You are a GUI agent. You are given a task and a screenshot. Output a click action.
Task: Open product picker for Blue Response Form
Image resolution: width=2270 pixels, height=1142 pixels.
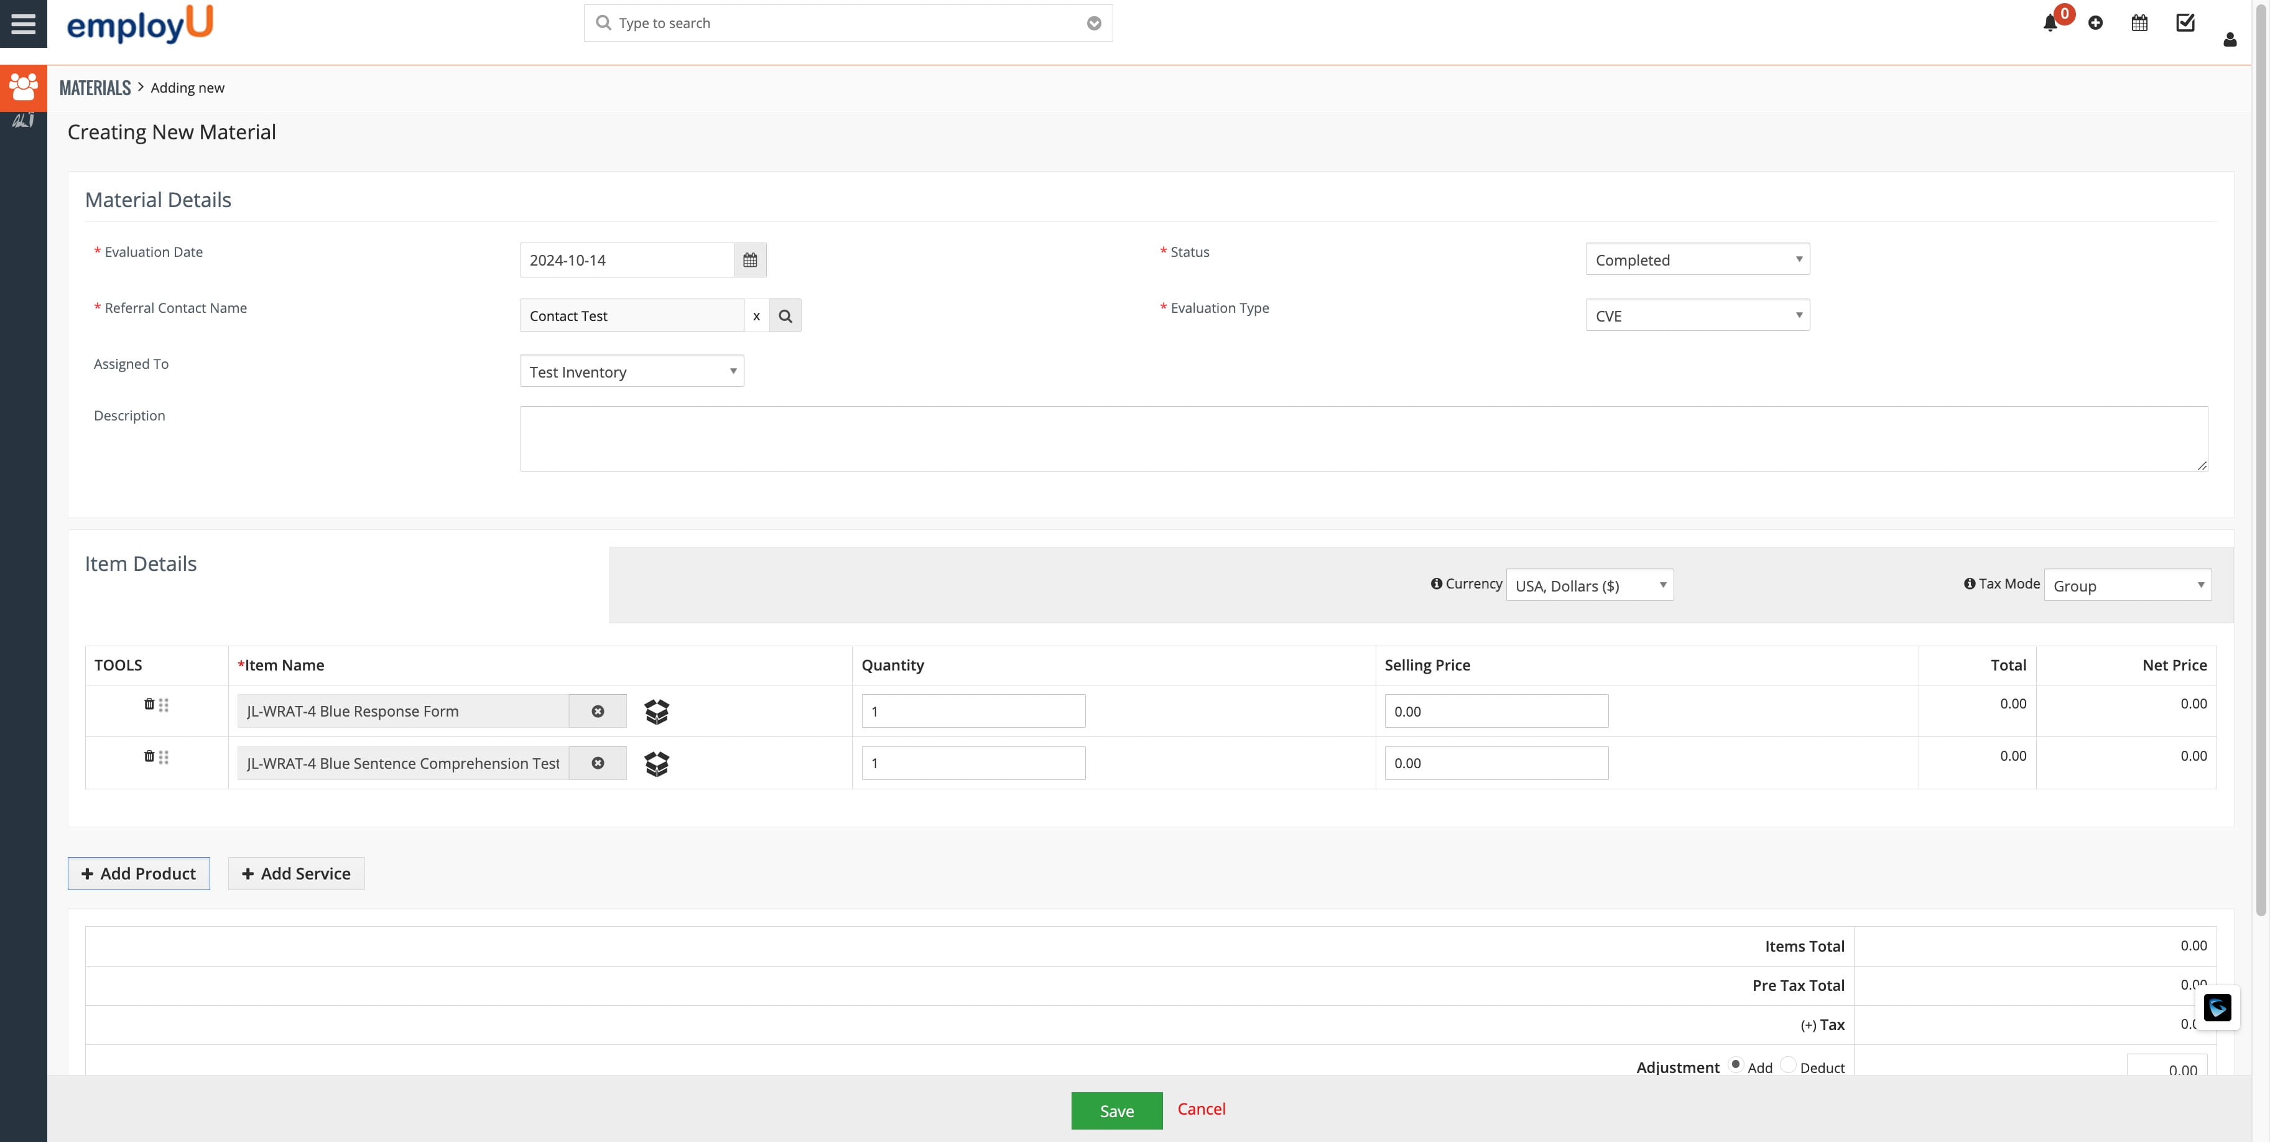[657, 711]
